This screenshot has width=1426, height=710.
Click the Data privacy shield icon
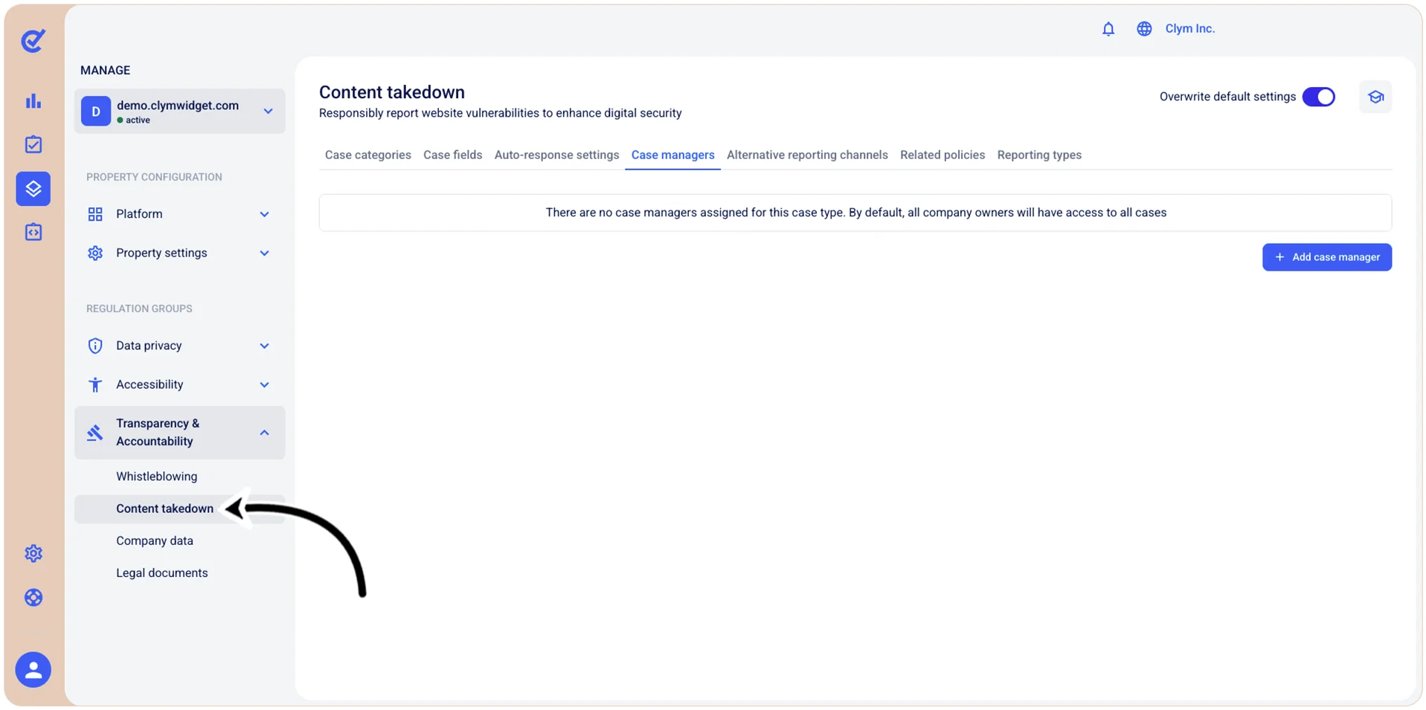point(95,346)
